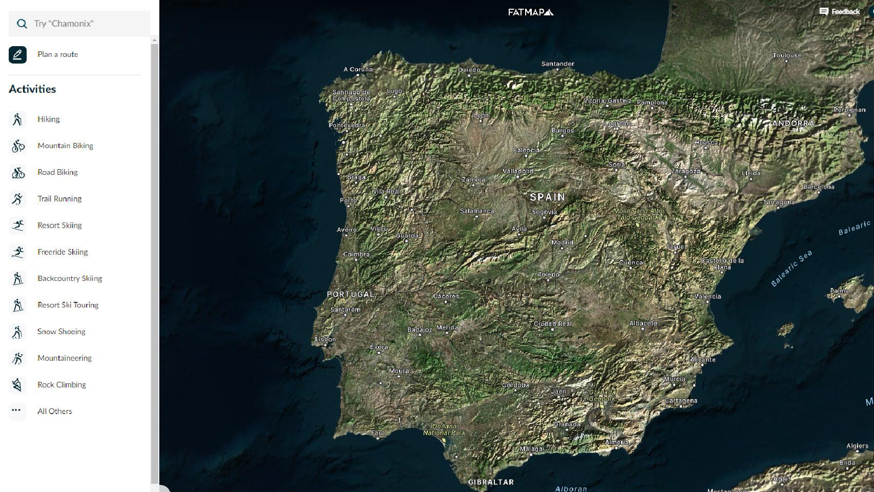Viewport: 874px width, 492px height.
Task: Click the ANDORRA label on map
Action: 793,124
